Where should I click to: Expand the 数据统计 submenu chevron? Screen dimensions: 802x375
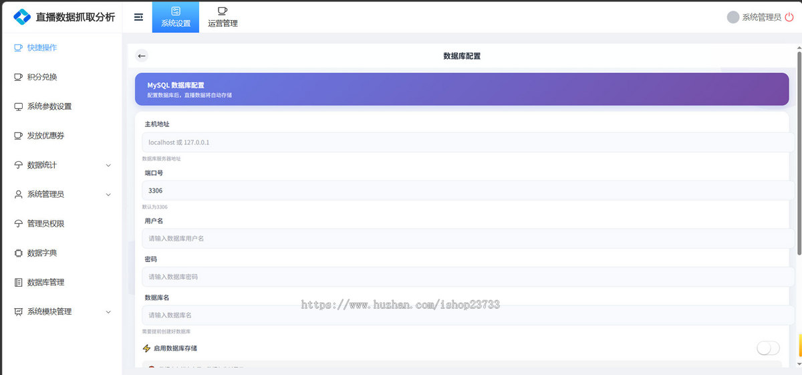coord(108,165)
